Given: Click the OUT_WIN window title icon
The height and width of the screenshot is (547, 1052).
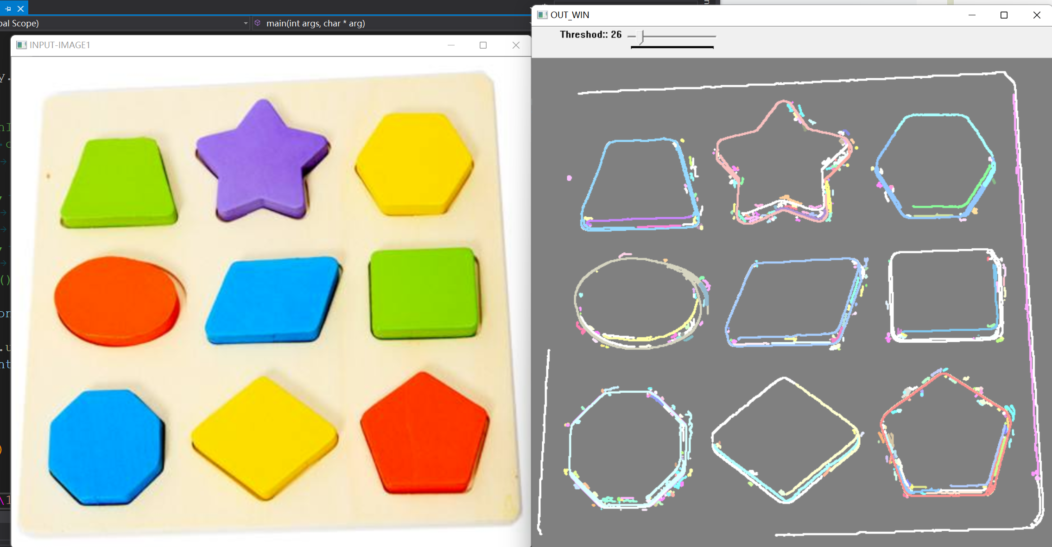Looking at the screenshot, I should click(542, 15).
